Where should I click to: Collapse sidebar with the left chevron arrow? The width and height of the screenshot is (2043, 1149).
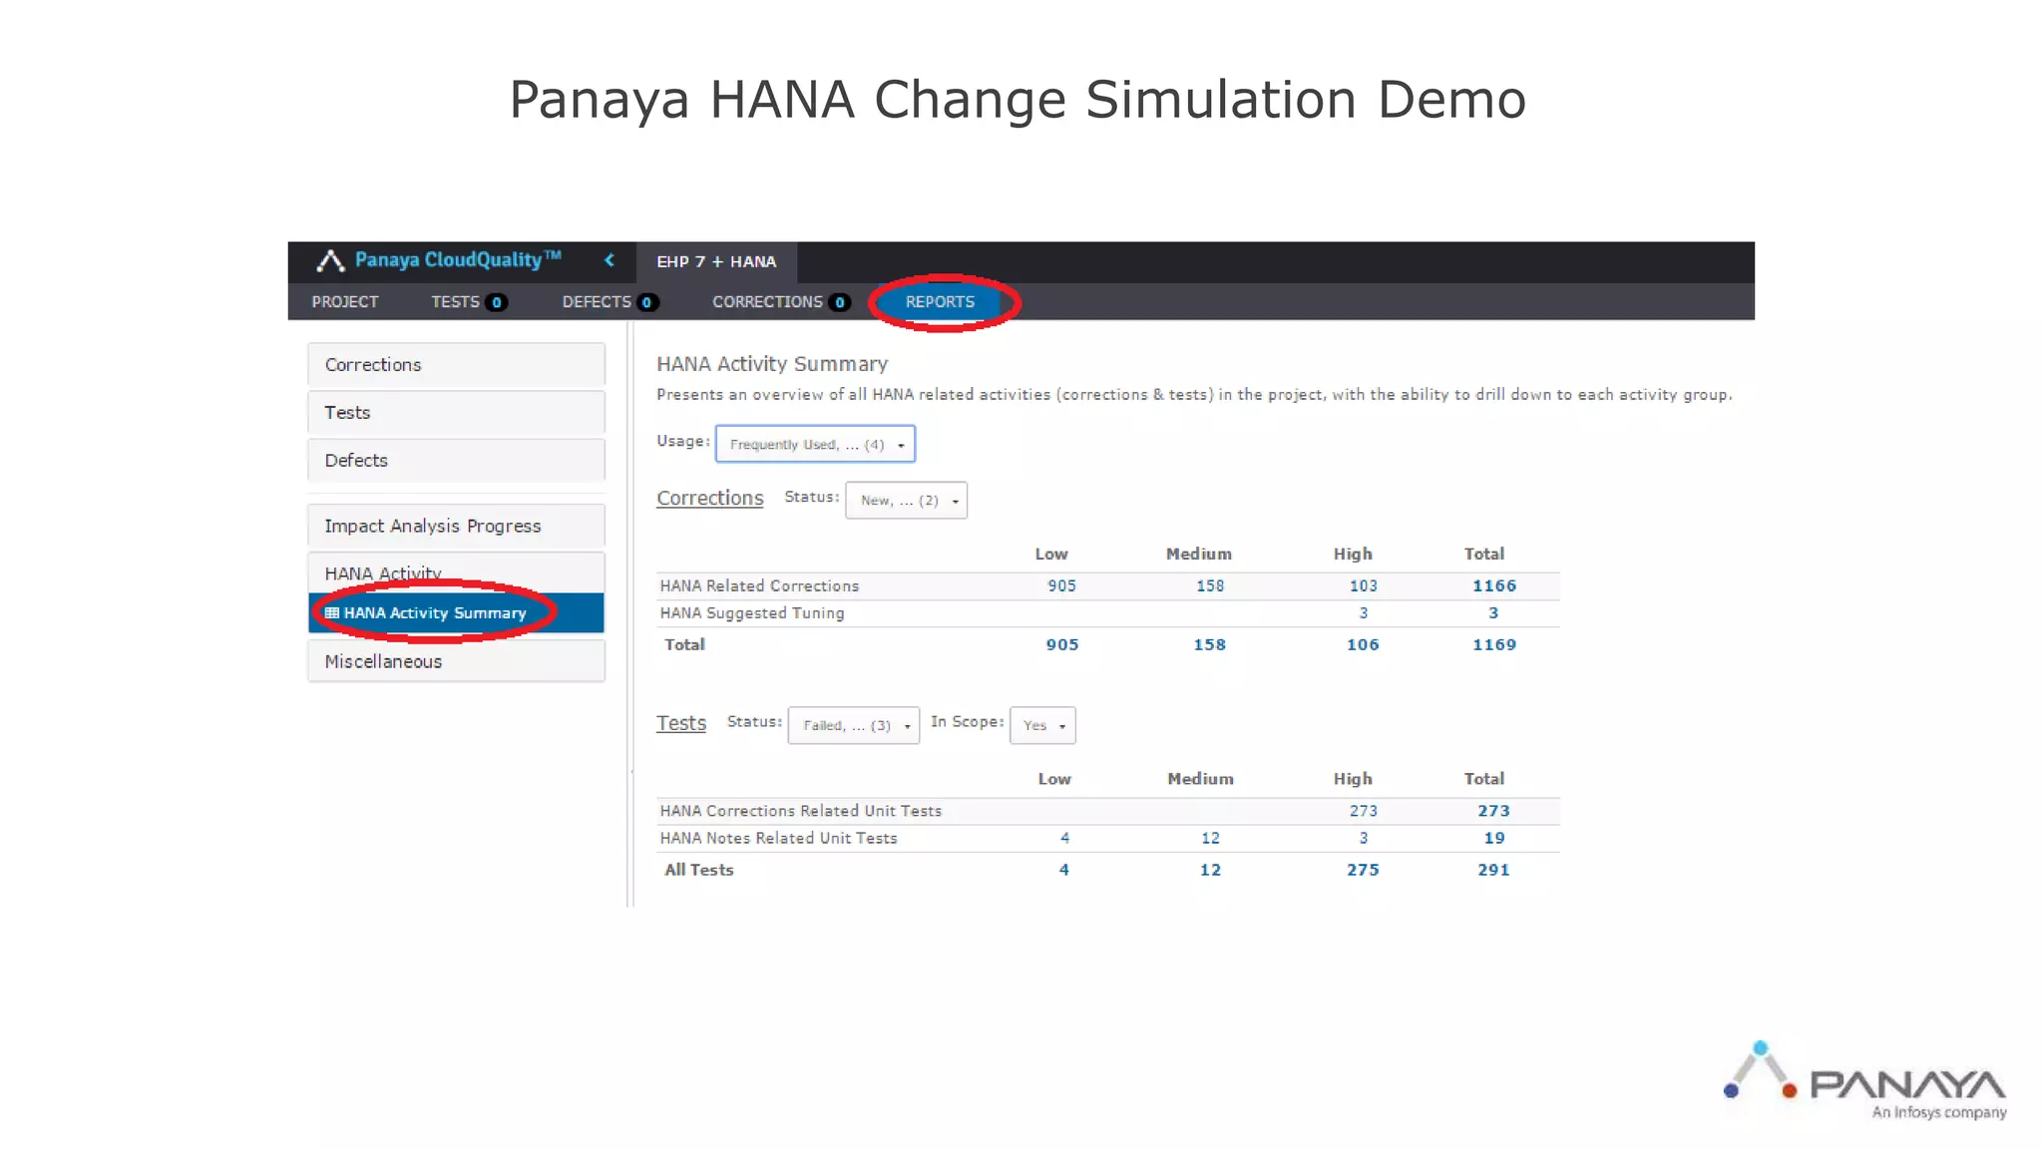click(609, 260)
